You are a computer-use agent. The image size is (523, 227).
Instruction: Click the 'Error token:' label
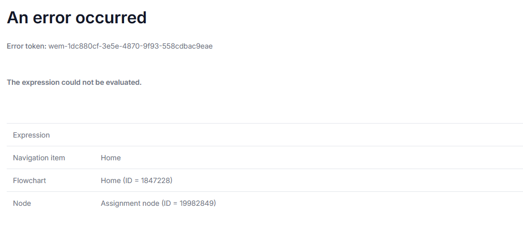(x=26, y=46)
